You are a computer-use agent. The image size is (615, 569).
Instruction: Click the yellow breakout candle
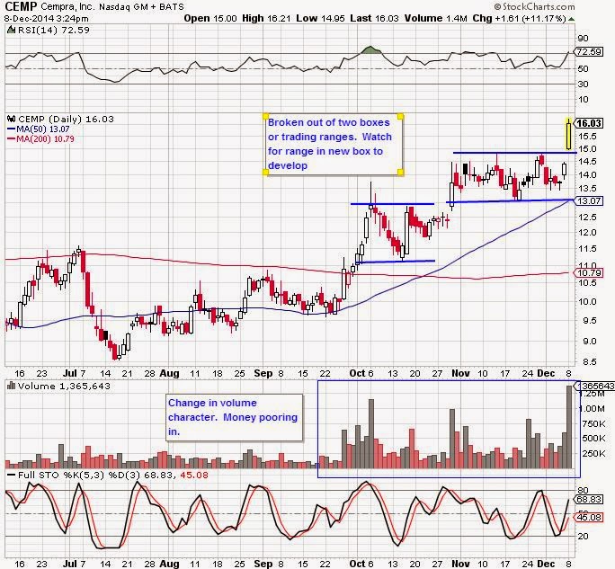pyautogui.click(x=569, y=135)
